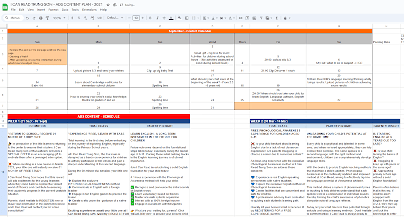Toggle bold formatting
The image size is (404, 217).
[150, 18]
